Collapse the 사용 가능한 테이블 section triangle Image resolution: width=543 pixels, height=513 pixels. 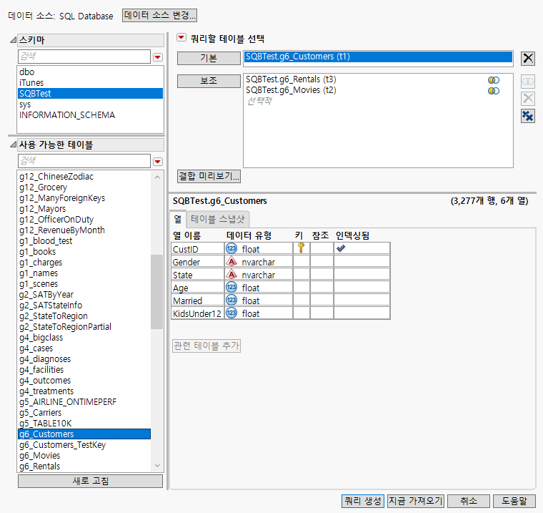pos(13,145)
